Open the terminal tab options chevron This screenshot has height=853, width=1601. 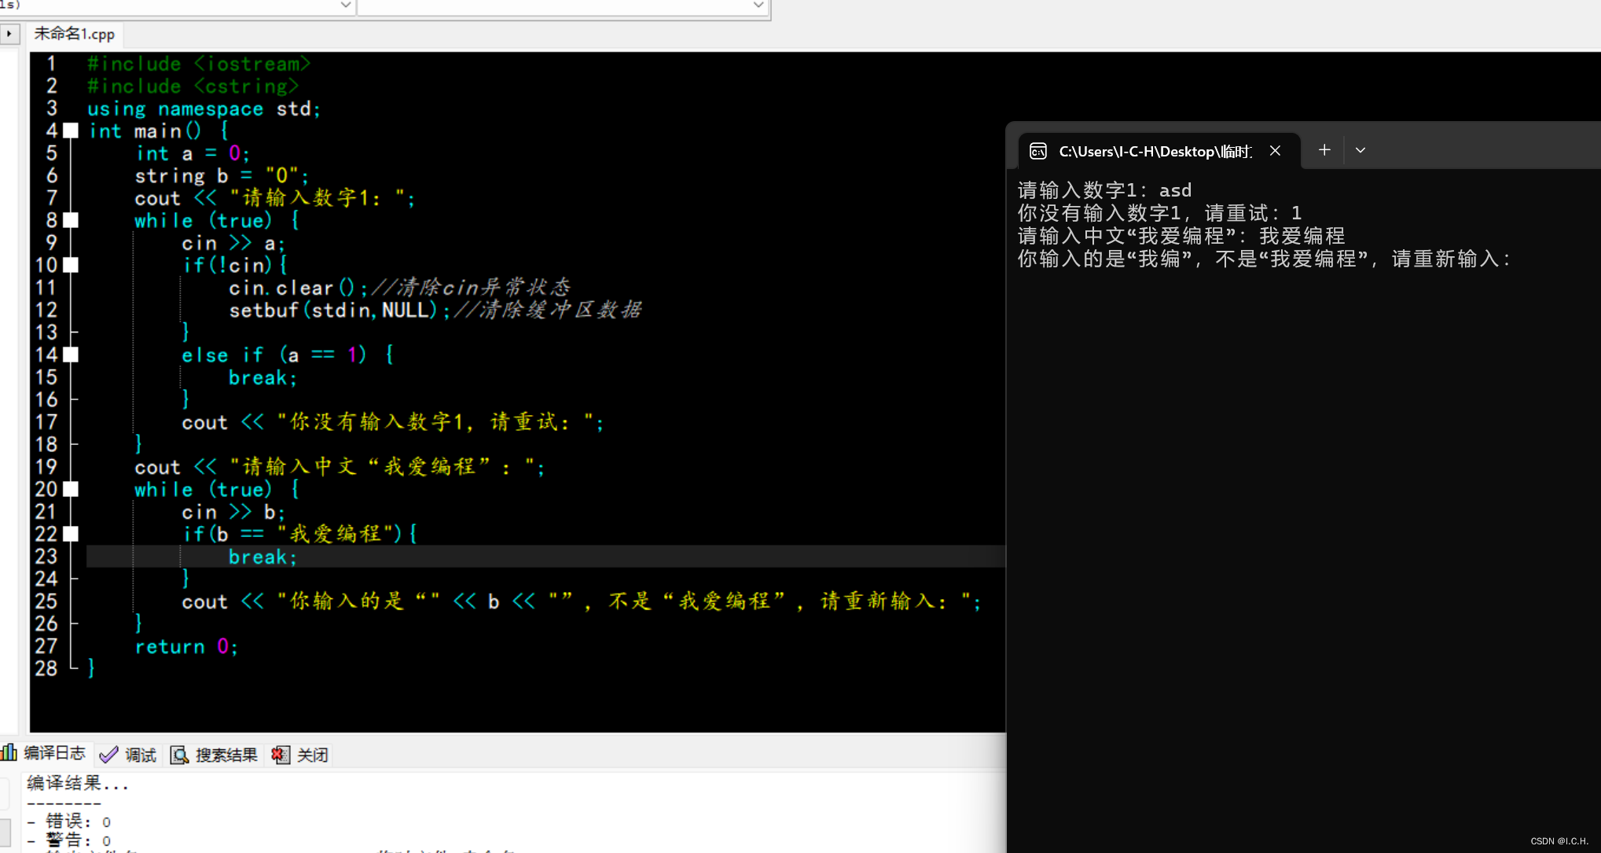tap(1360, 149)
